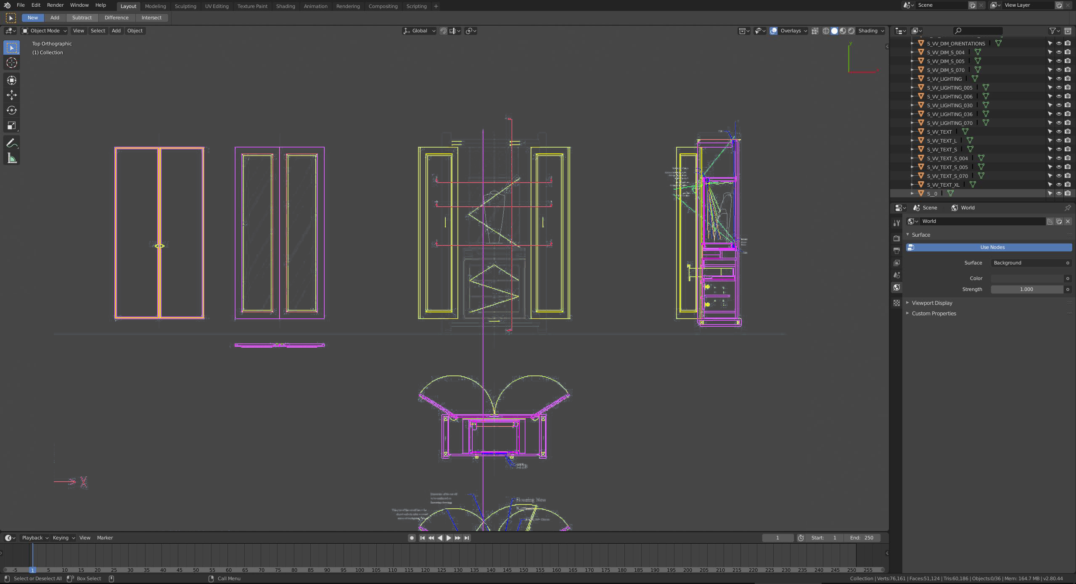Image resolution: width=1076 pixels, height=584 pixels.
Task: Switch to the Modeling workspace tab
Action: 155,6
